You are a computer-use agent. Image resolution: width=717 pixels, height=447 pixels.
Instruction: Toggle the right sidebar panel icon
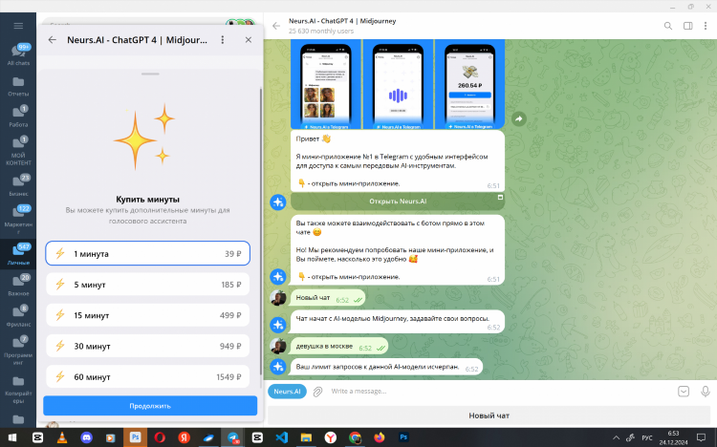pyautogui.click(x=687, y=26)
